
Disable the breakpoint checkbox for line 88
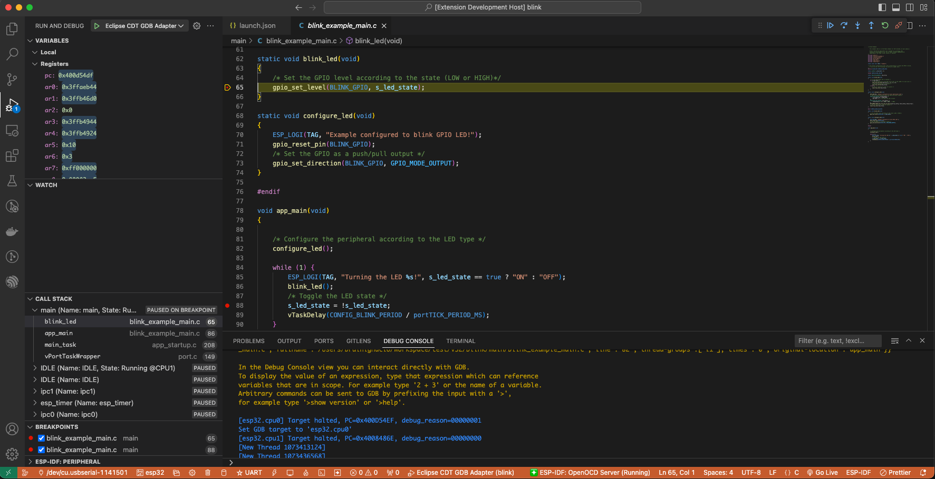coord(41,449)
